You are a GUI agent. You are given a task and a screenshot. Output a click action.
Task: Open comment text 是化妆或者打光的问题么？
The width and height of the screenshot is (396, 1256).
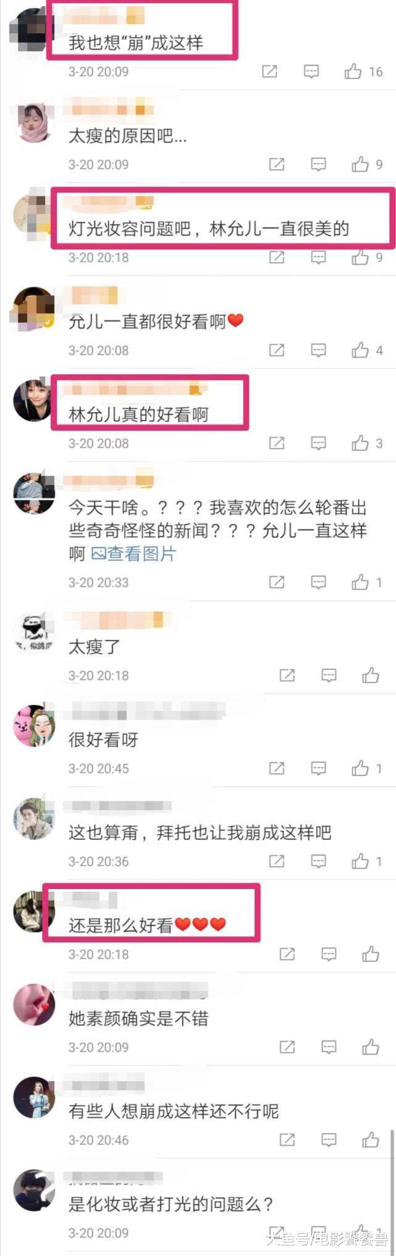point(171,1204)
